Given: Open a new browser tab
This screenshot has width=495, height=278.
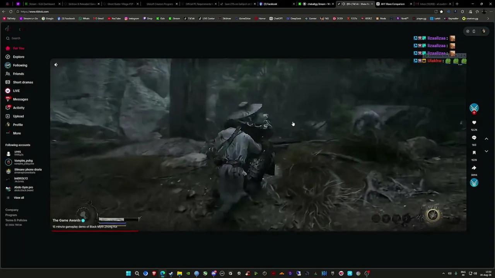Looking at the screenshot, I should [456, 4].
